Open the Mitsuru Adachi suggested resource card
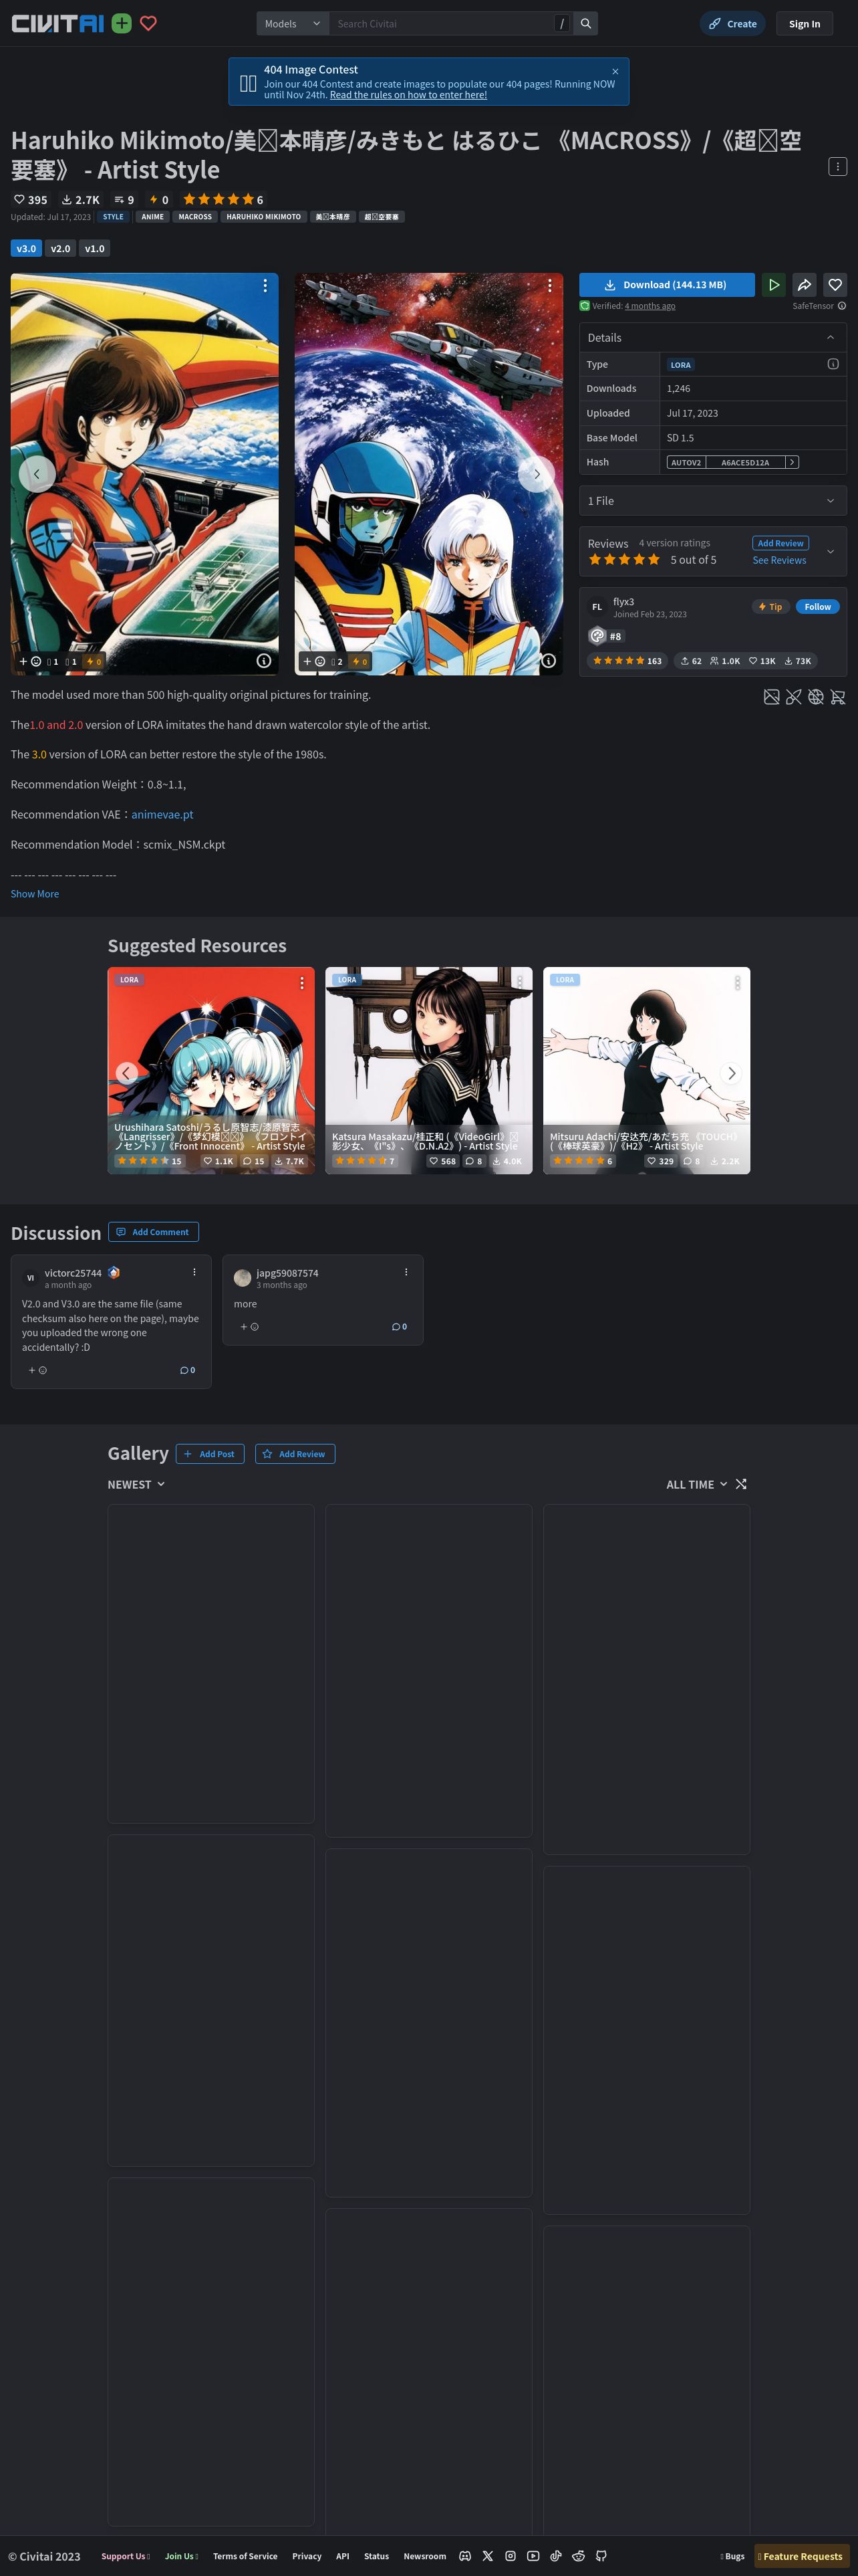858x2576 pixels. click(x=646, y=1070)
